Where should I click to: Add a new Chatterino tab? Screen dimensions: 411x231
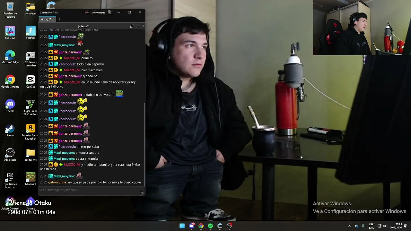(x=59, y=19)
